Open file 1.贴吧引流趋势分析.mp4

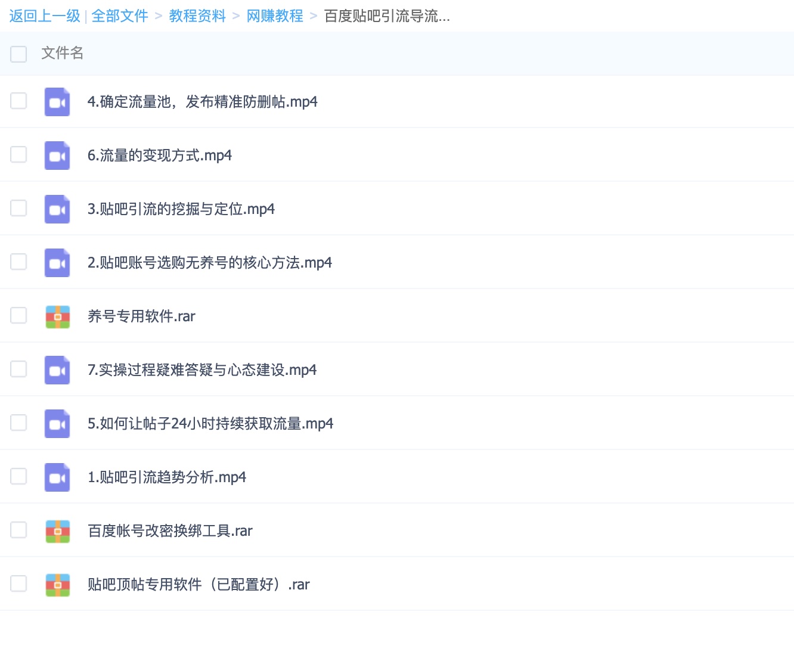(x=167, y=477)
